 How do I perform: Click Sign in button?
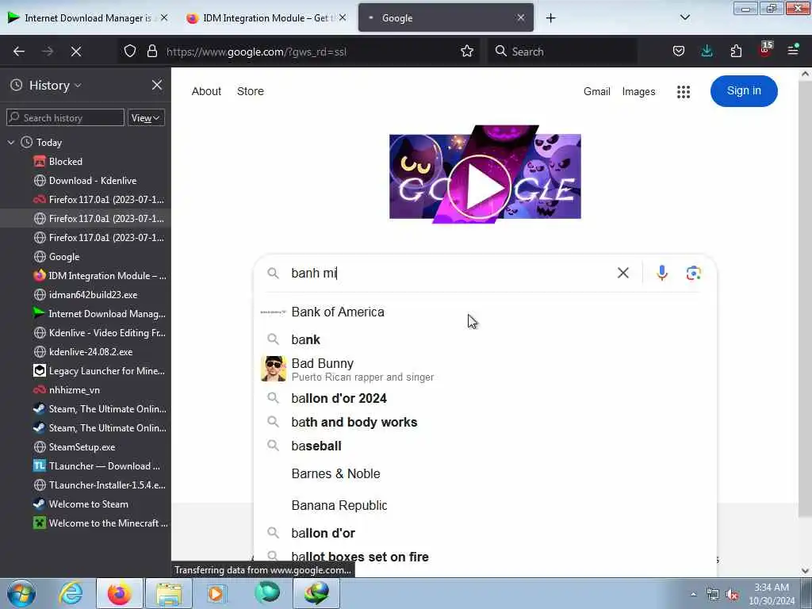744,91
